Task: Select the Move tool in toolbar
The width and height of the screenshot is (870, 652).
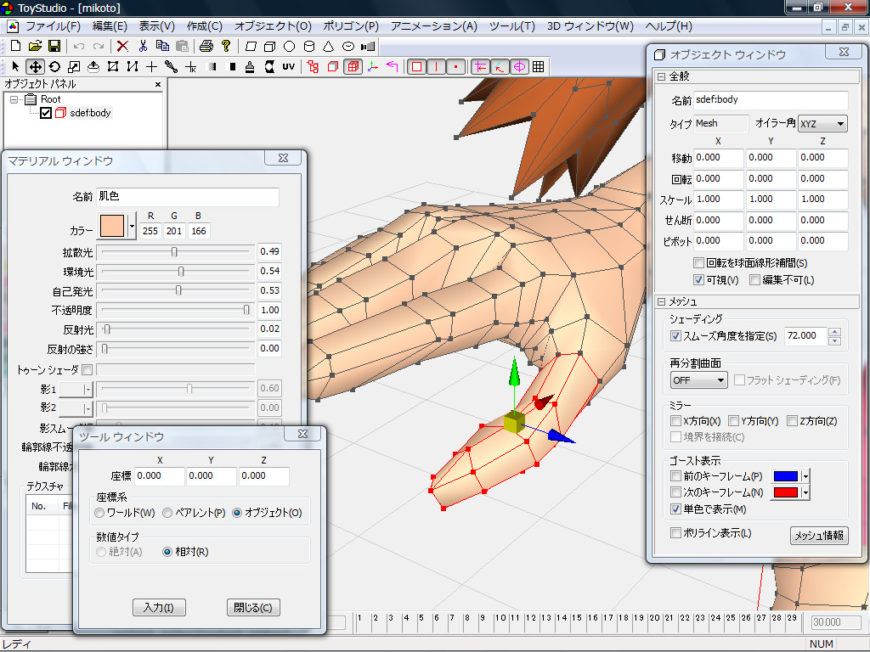Action: 35,66
